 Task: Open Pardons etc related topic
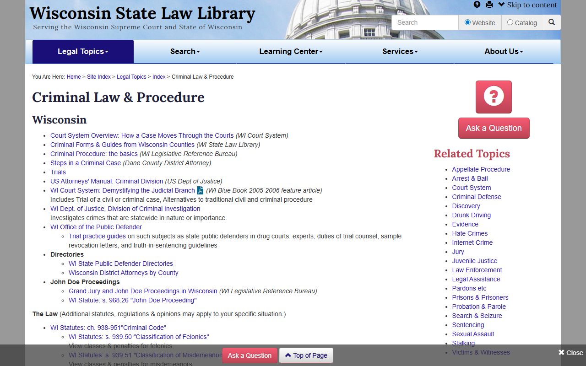tap(469, 288)
